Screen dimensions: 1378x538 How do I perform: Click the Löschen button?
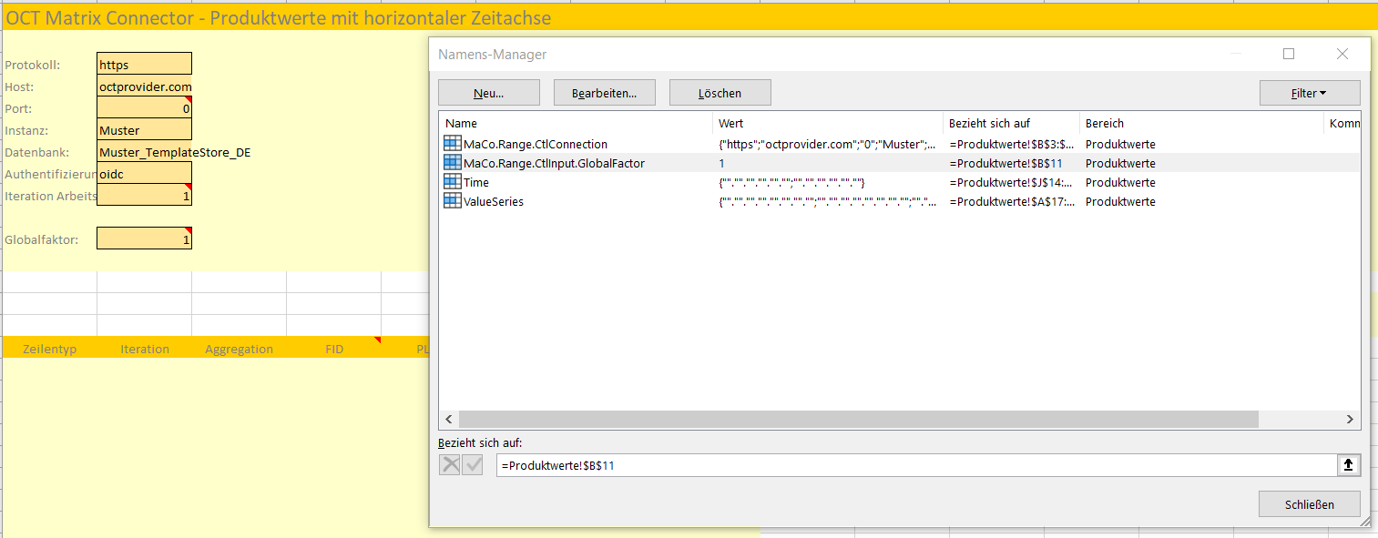[x=720, y=93]
